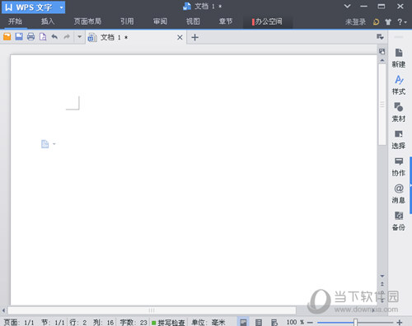The image size is (412, 326).
Task: Open the 消息 messages sidebar panel
Action: click(399, 194)
